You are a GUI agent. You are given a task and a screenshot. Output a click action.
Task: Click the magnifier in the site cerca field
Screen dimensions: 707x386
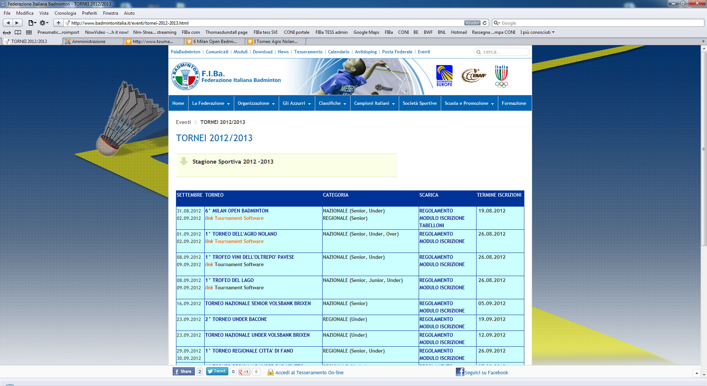point(479,52)
